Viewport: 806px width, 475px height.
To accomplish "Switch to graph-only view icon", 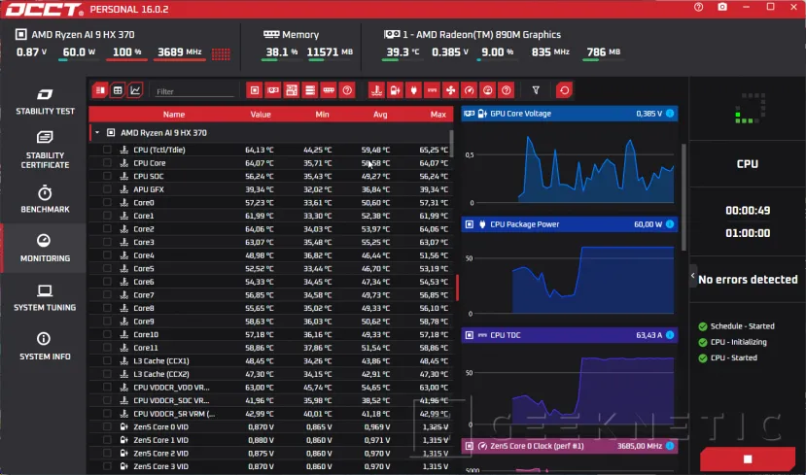I will click(135, 90).
